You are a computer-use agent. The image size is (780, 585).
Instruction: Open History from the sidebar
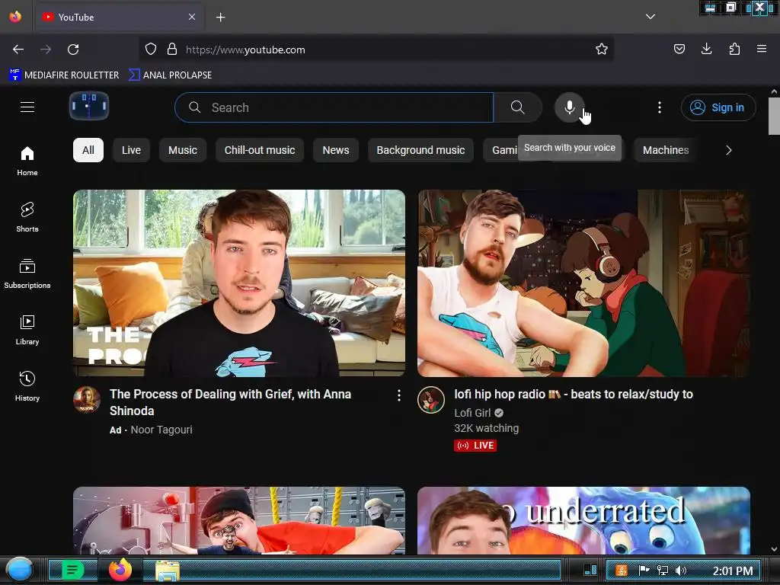click(x=27, y=386)
